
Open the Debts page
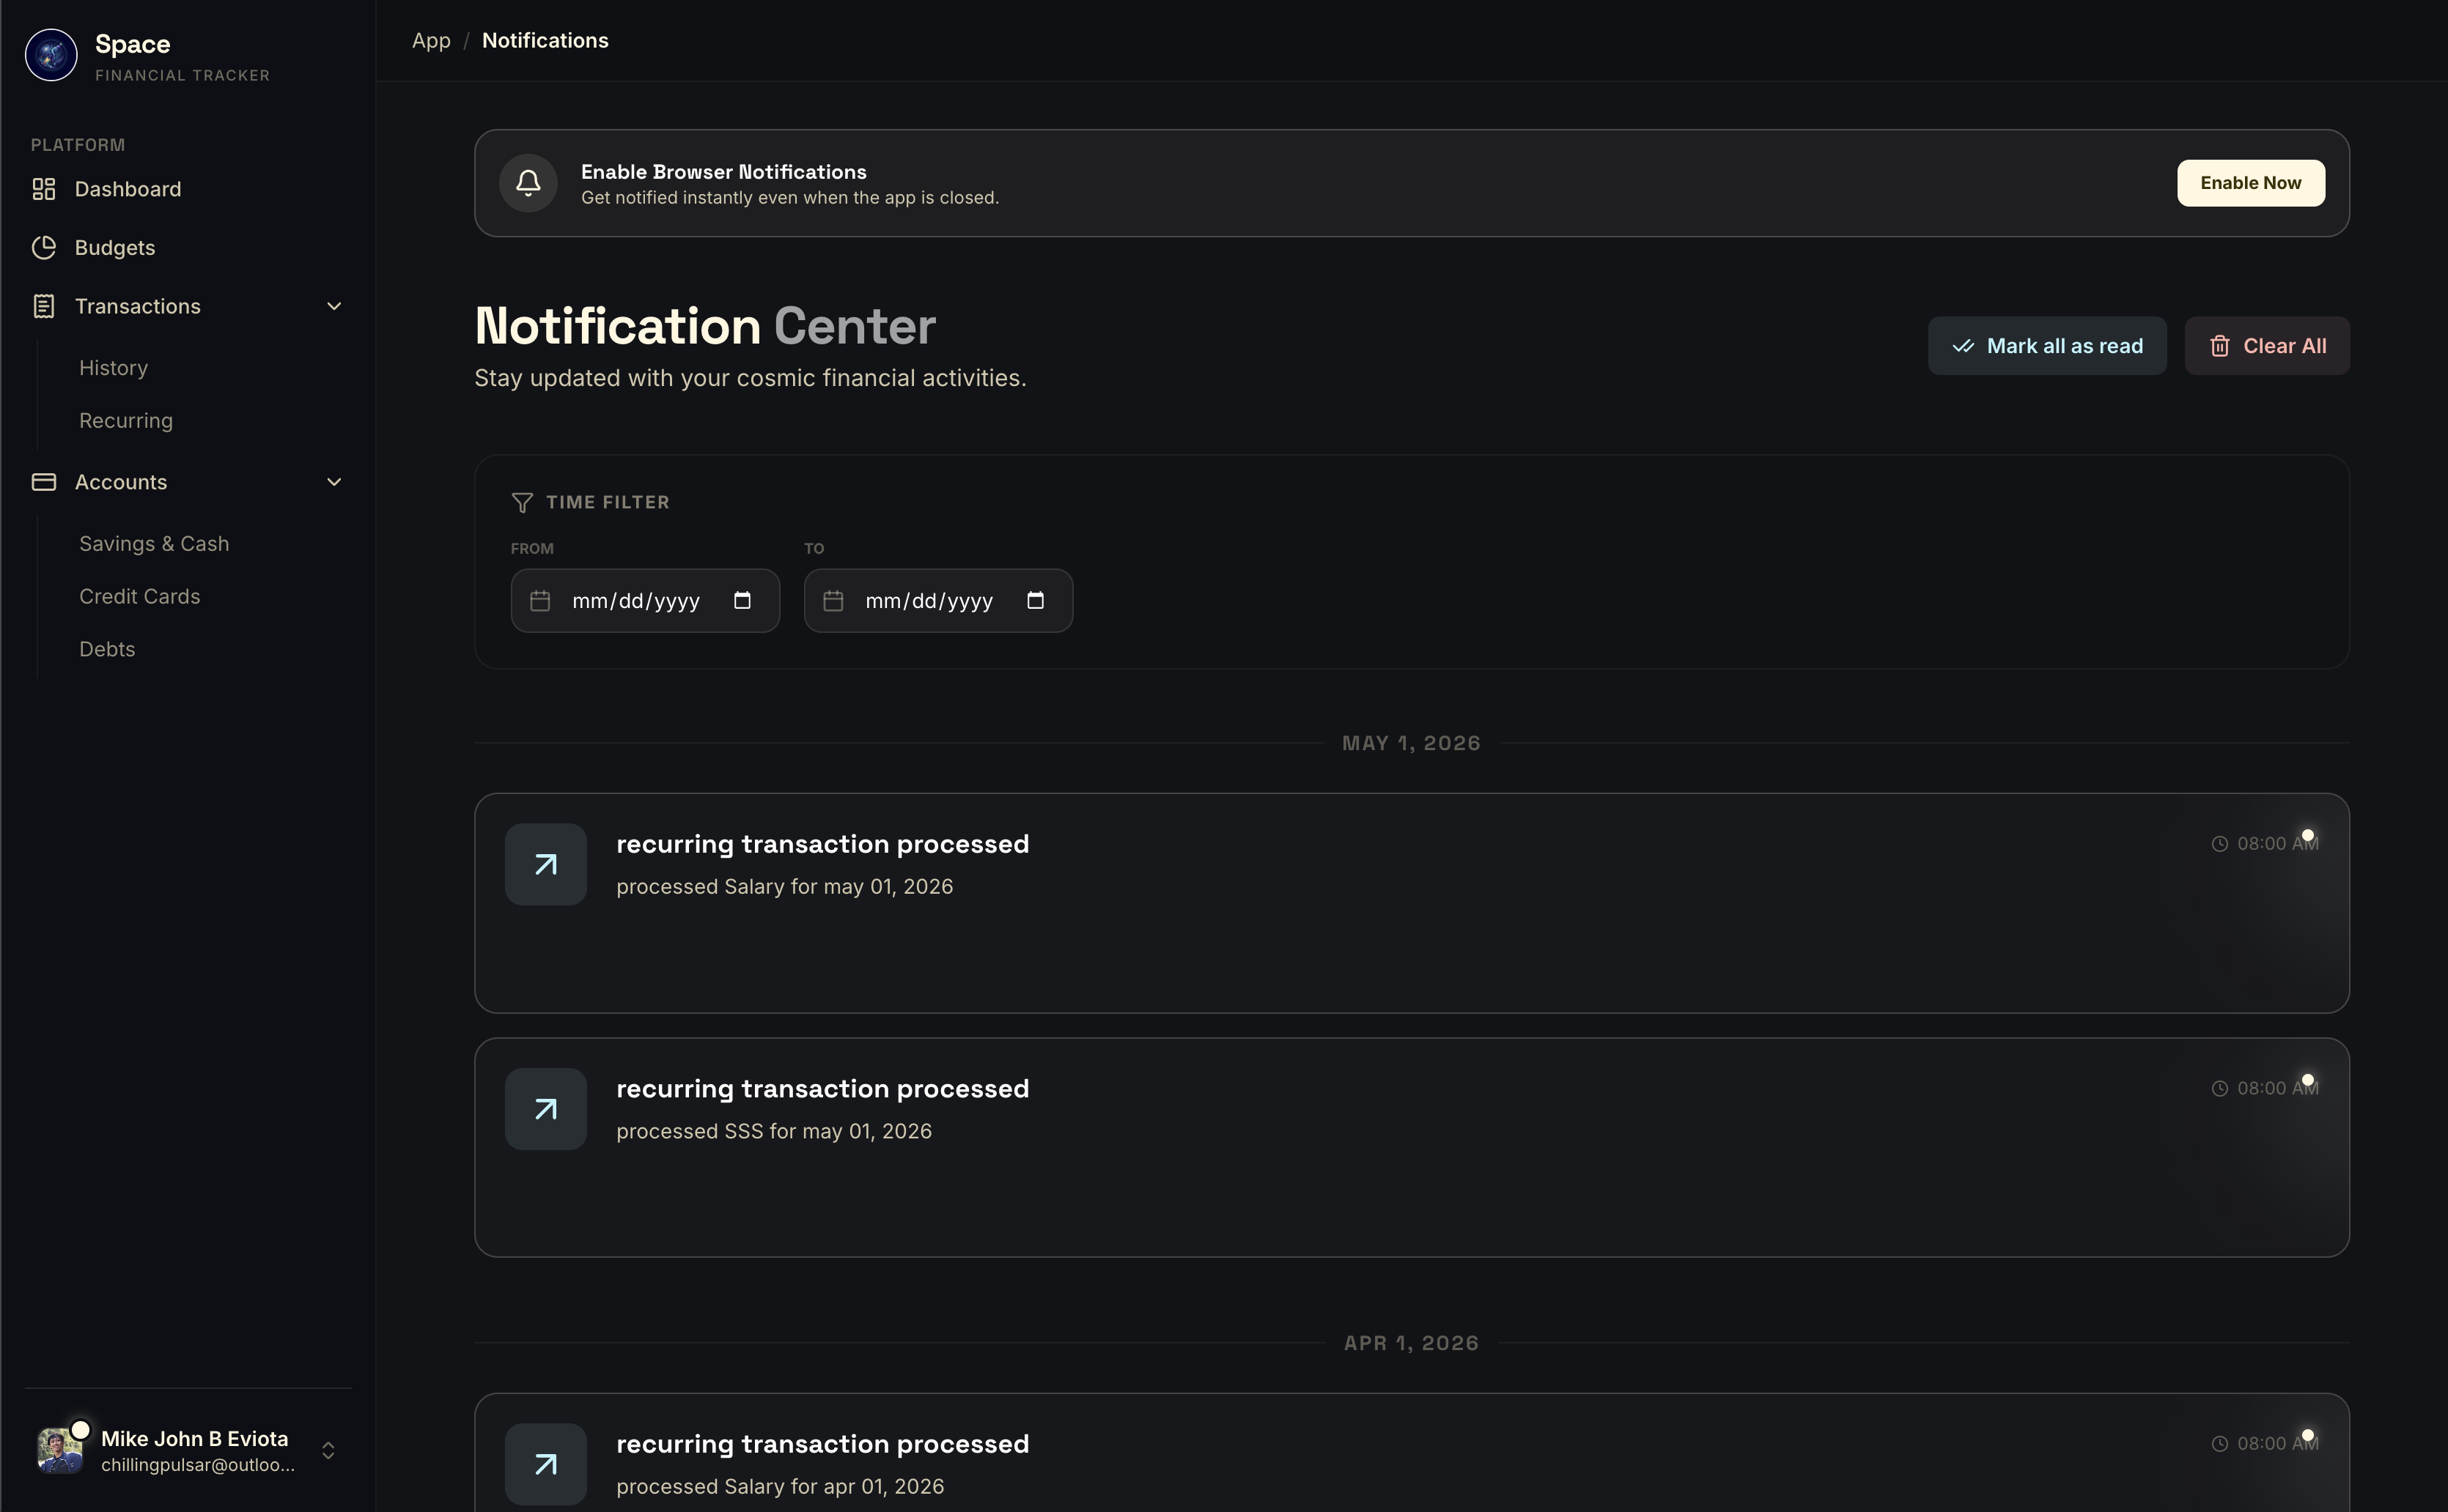tap(107, 649)
